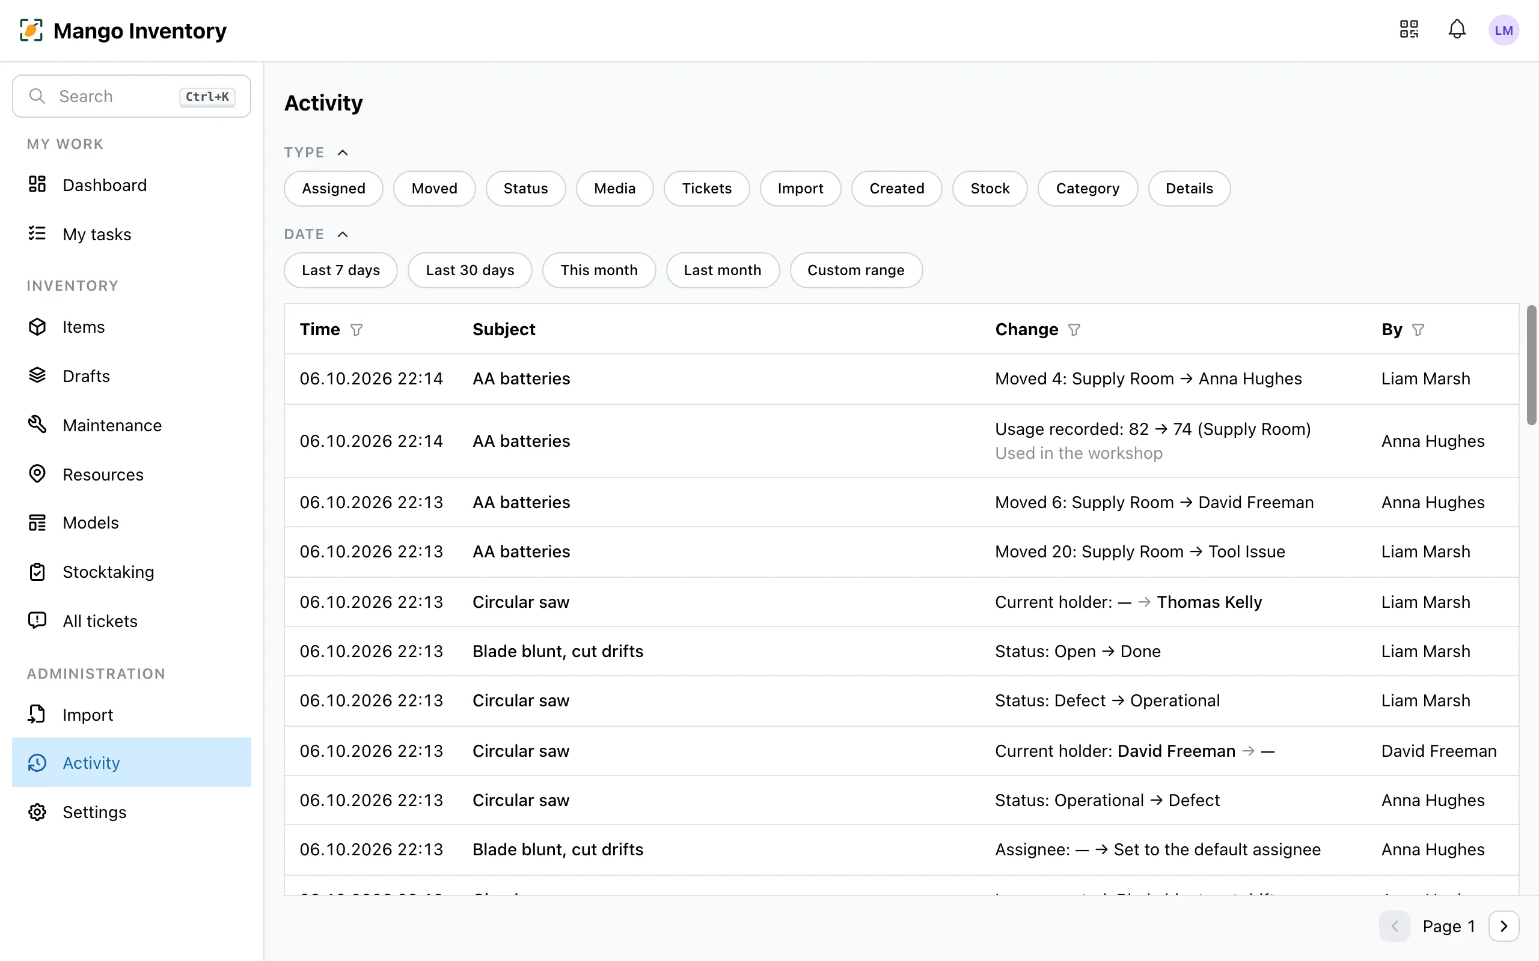Click the Activity history clock icon

click(37, 763)
